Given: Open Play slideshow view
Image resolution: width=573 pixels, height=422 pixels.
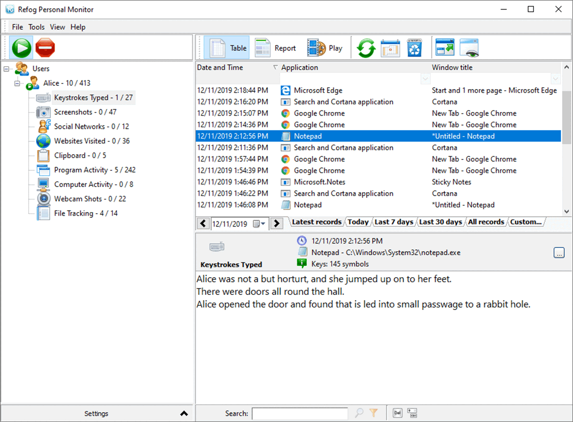Looking at the screenshot, I should [x=325, y=48].
